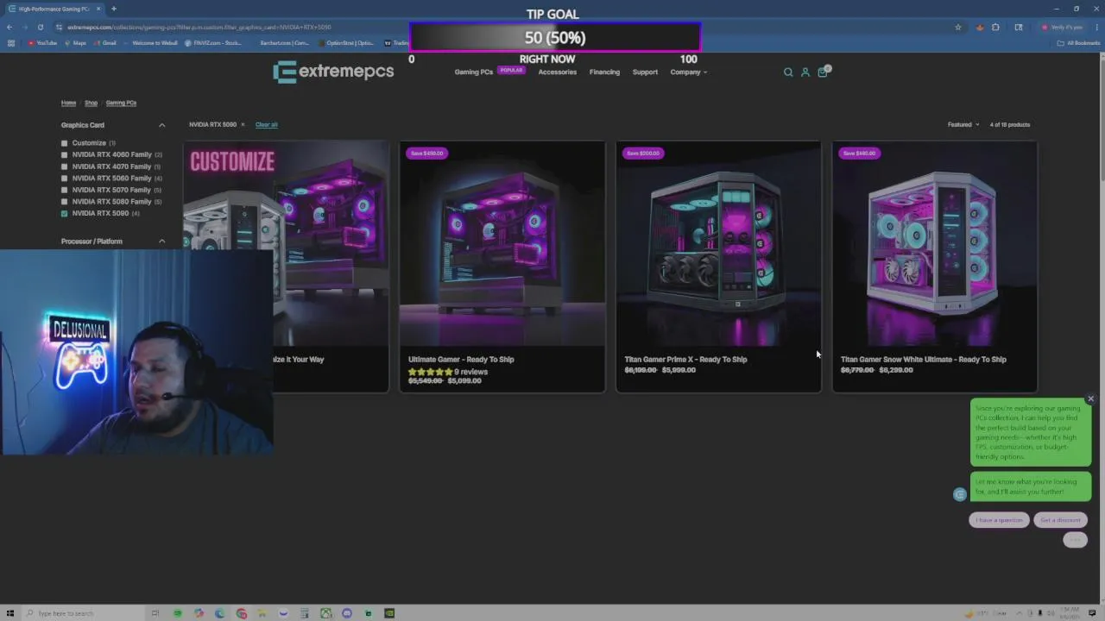Check the NVIDIA RTX 5080 Family filter
Viewport: 1105px width, 621px height.
[64, 201]
